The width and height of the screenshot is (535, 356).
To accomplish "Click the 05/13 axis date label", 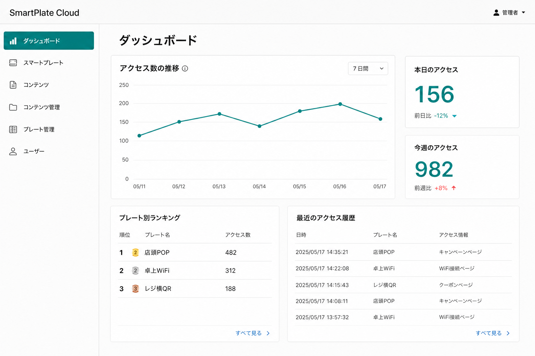I will click(219, 187).
